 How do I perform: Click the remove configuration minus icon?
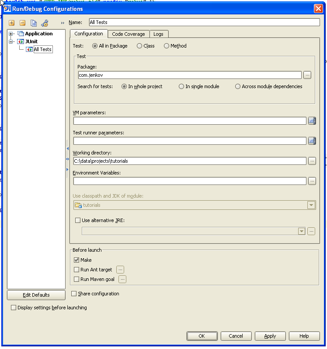click(x=22, y=23)
